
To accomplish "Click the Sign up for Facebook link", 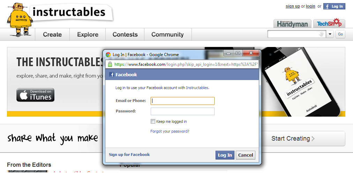I will [129, 155].
